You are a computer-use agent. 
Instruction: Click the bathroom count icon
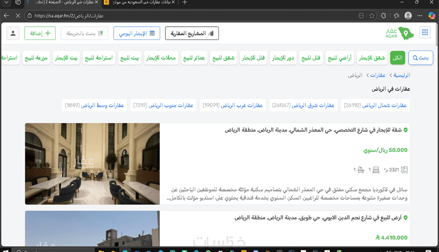coord(361,170)
